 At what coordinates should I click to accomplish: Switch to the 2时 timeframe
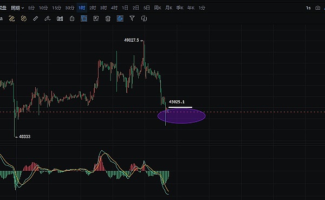click(x=93, y=8)
